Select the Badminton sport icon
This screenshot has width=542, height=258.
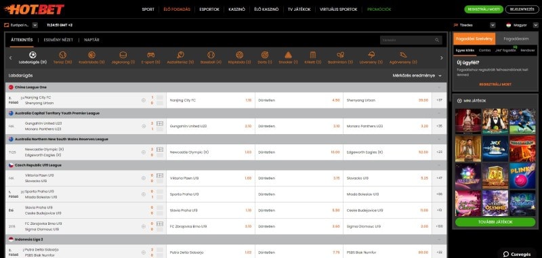(x=341, y=55)
